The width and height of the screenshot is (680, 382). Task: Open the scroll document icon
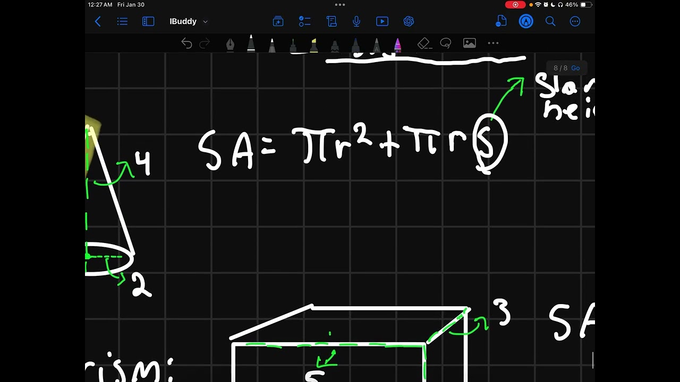click(x=331, y=22)
